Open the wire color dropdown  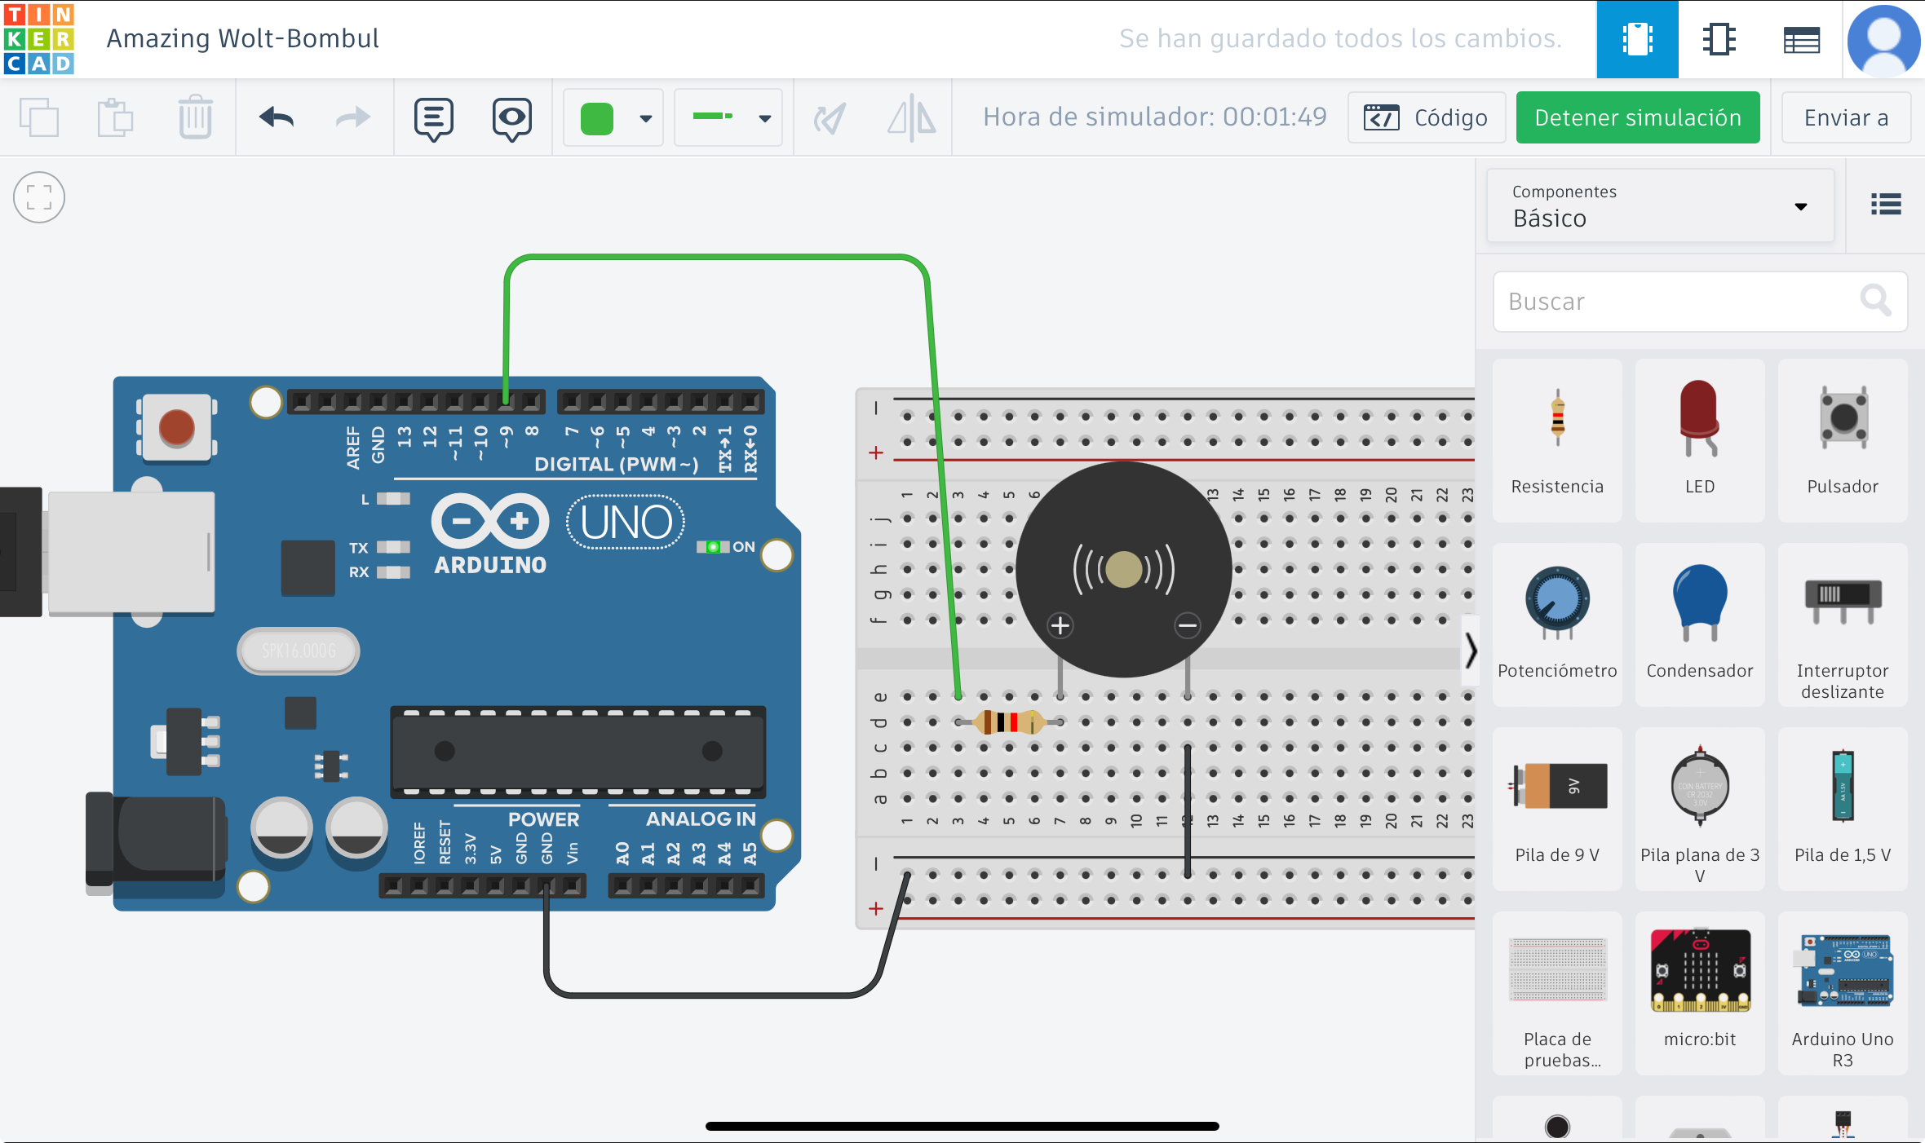point(645,118)
